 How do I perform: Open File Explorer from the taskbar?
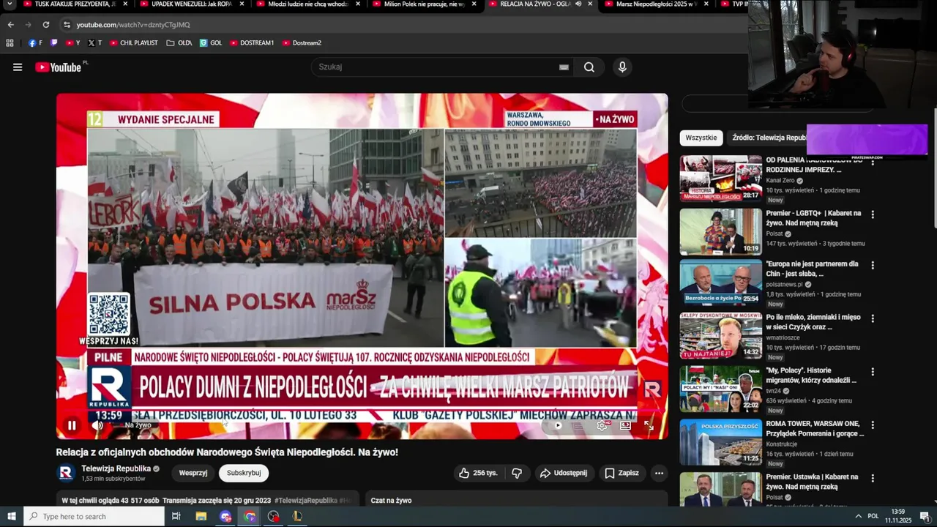pyautogui.click(x=201, y=516)
